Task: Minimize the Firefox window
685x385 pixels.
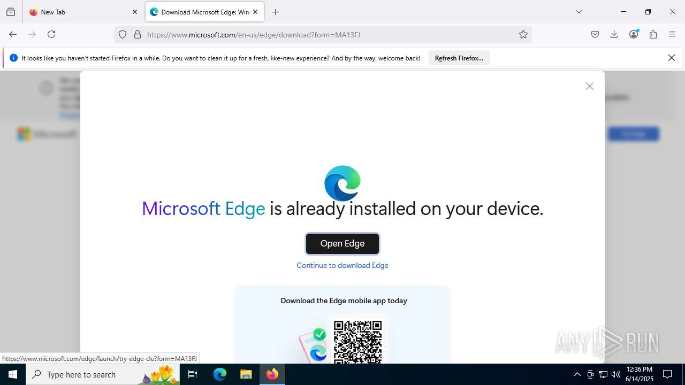Action: click(623, 12)
